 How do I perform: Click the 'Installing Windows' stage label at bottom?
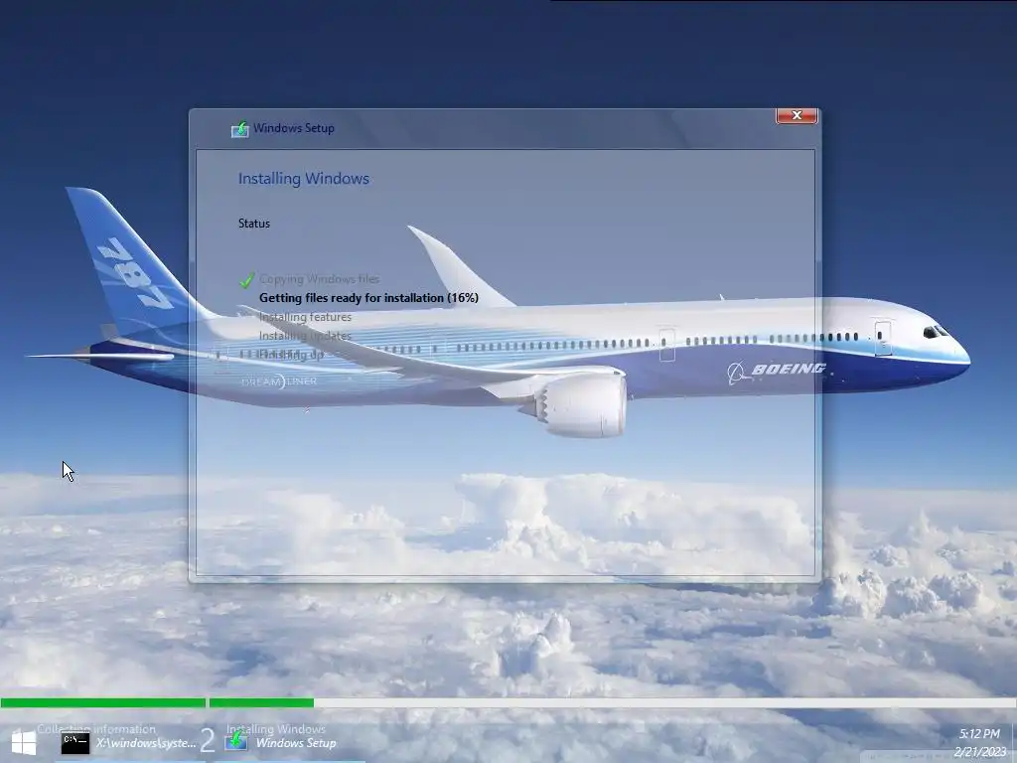[x=276, y=729]
